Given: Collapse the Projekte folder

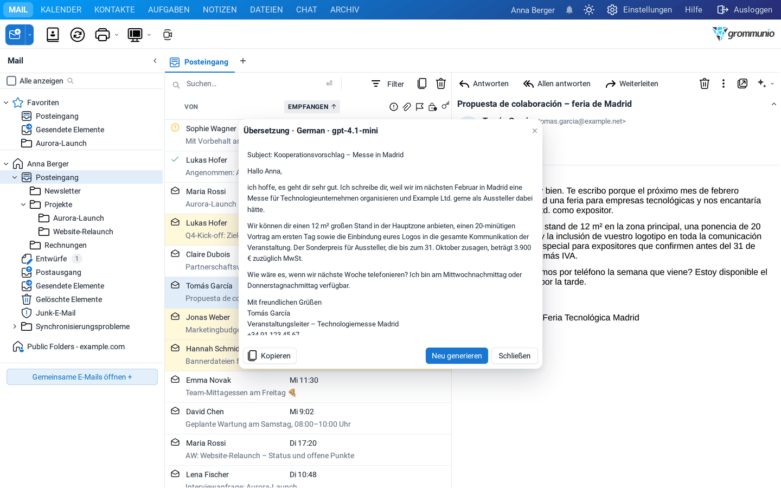Looking at the screenshot, I should tap(23, 204).
